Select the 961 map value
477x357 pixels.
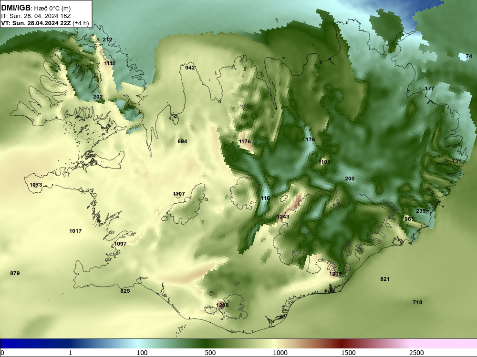409,219
